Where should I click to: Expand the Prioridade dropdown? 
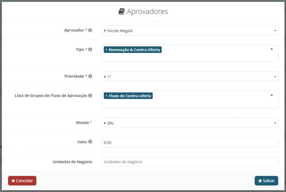tap(275, 77)
